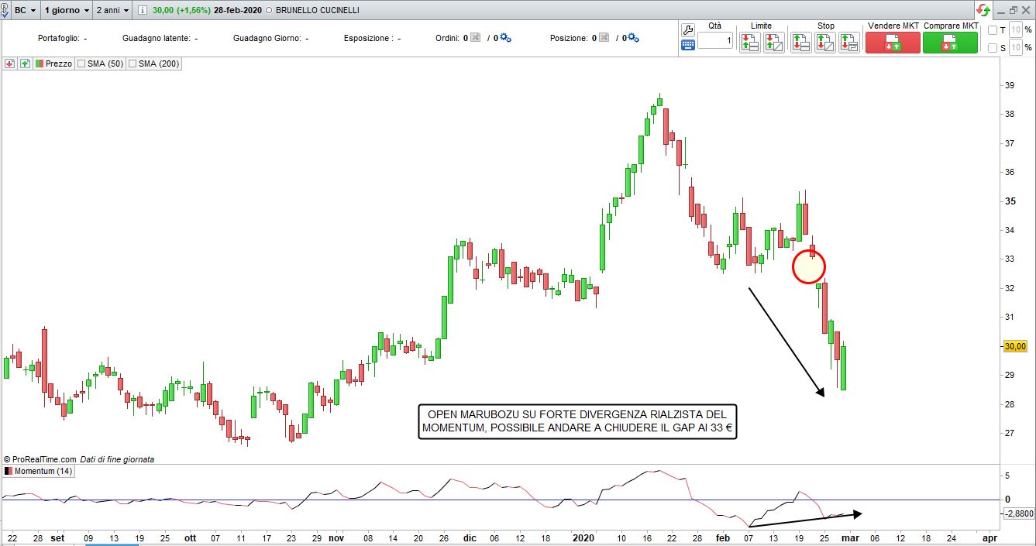Click the 'Dati di fine giornata' label
The width and height of the screenshot is (1036, 546).
(x=117, y=459)
